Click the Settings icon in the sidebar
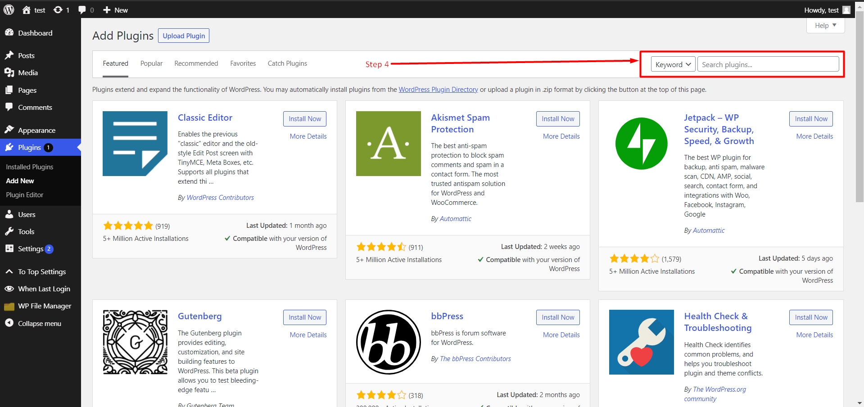 coord(9,249)
